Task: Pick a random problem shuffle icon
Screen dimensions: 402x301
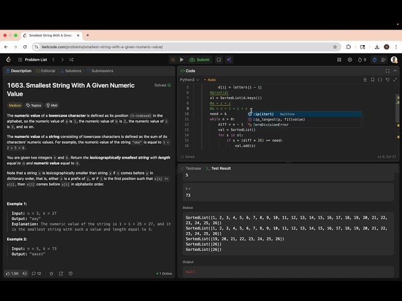Action: click(x=71, y=60)
